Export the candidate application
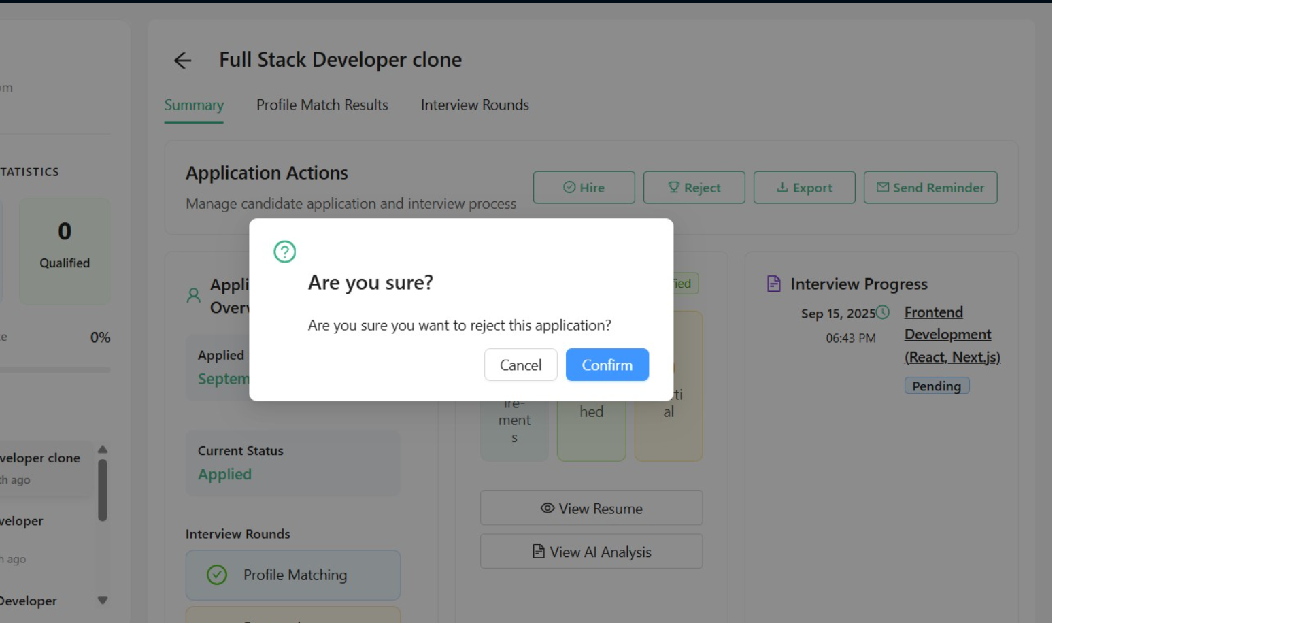This screenshot has width=1295, height=623. [x=804, y=188]
